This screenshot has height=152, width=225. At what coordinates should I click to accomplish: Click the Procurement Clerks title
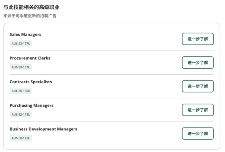[30, 58]
